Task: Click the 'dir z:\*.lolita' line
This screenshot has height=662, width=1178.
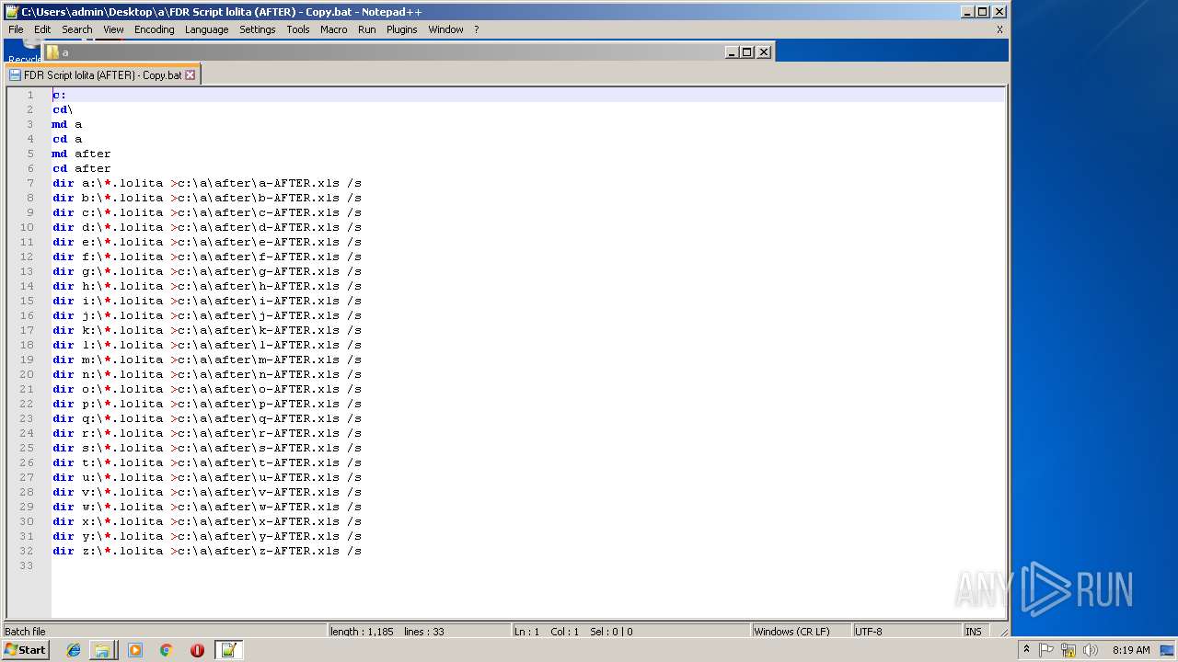Action: 207,551
